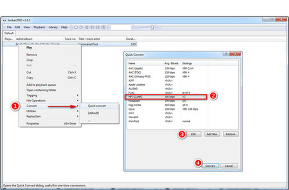
Task: Click the Add New button
Action: pyautogui.click(x=212, y=134)
